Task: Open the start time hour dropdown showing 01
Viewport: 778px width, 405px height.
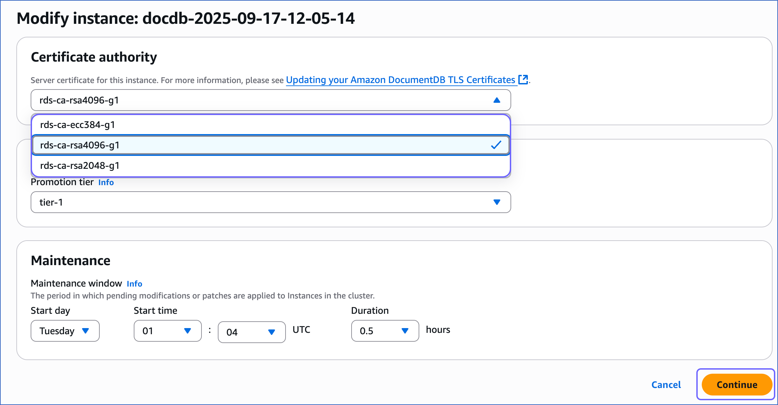Action: pyautogui.click(x=168, y=331)
